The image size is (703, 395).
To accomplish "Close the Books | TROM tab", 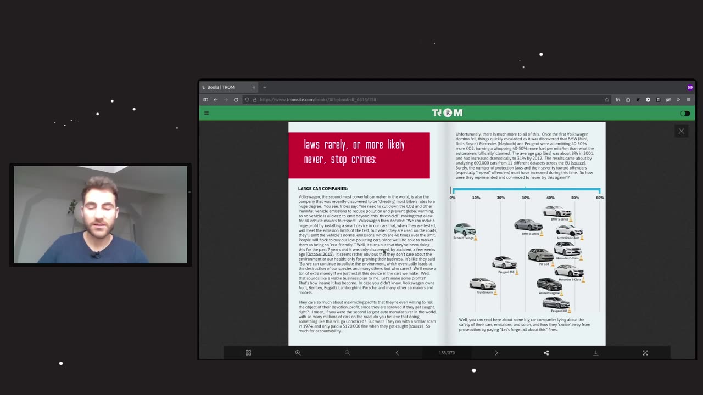I will (254, 87).
